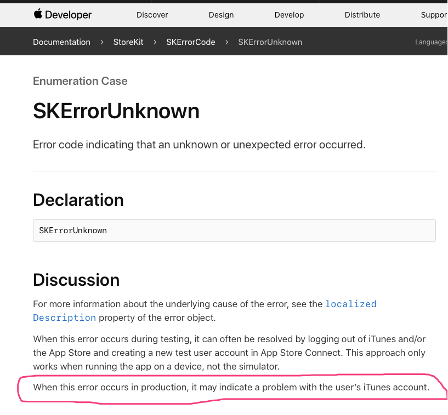Open the Distribute menu
This screenshot has height=415, width=448.
pyautogui.click(x=362, y=15)
